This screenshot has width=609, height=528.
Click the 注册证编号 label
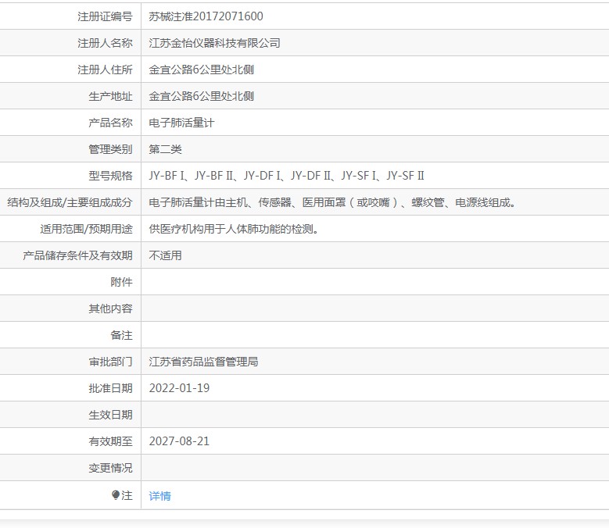point(105,16)
